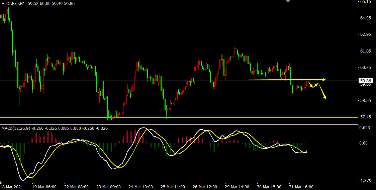The image size is (376, 190).
Task: Click the 24 Mar 10:00 time label
Action: click(140, 187)
